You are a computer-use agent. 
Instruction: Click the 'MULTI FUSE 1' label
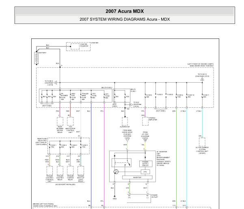133,90
